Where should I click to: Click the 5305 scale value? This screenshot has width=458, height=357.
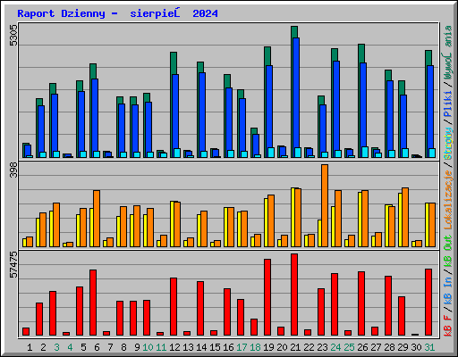(13, 35)
